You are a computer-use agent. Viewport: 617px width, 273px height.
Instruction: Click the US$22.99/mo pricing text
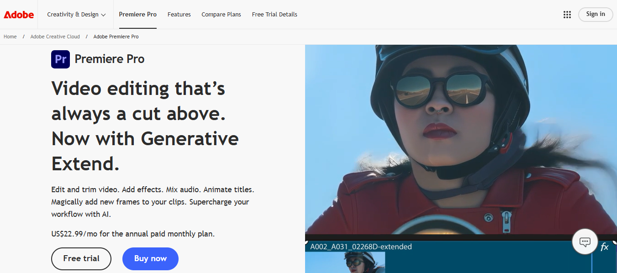click(x=133, y=234)
